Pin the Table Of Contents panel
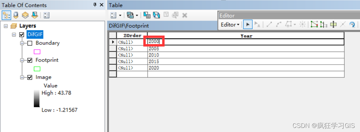The height and width of the screenshot is (132, 360). point(95,5)
